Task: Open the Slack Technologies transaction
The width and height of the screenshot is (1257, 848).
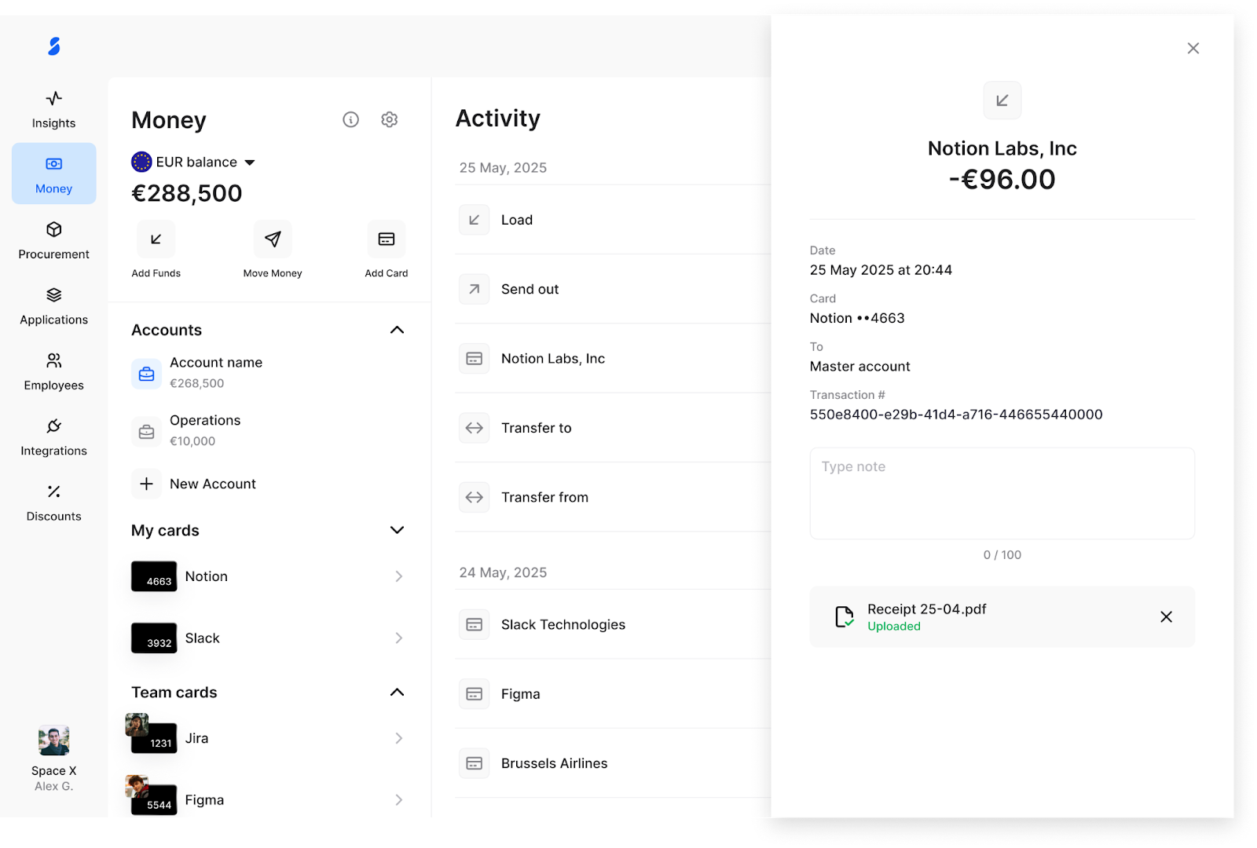Action: coord(613,624)
